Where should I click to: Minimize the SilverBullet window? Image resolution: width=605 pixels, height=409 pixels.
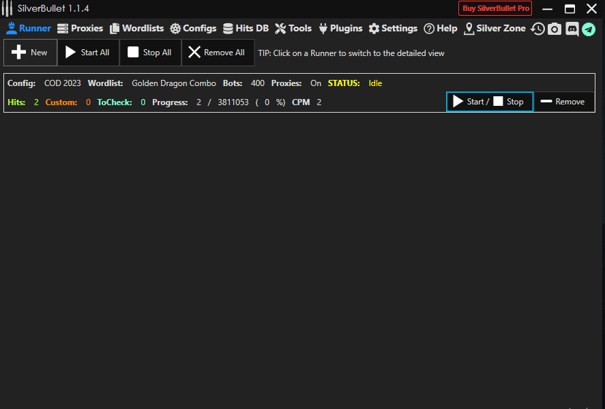[547, 8]
